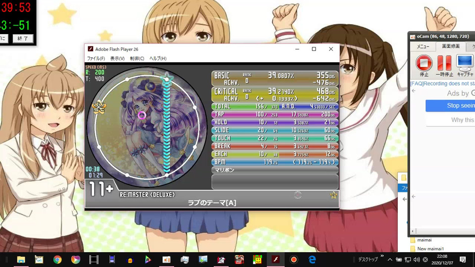
Task: Click the 終了 button on the timer widget
Action: [x=23, y=39]
